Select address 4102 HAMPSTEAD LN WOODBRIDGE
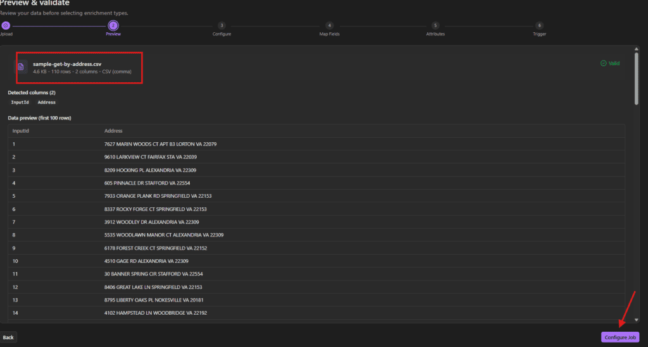The image size is (648, 347). (156, 313)
